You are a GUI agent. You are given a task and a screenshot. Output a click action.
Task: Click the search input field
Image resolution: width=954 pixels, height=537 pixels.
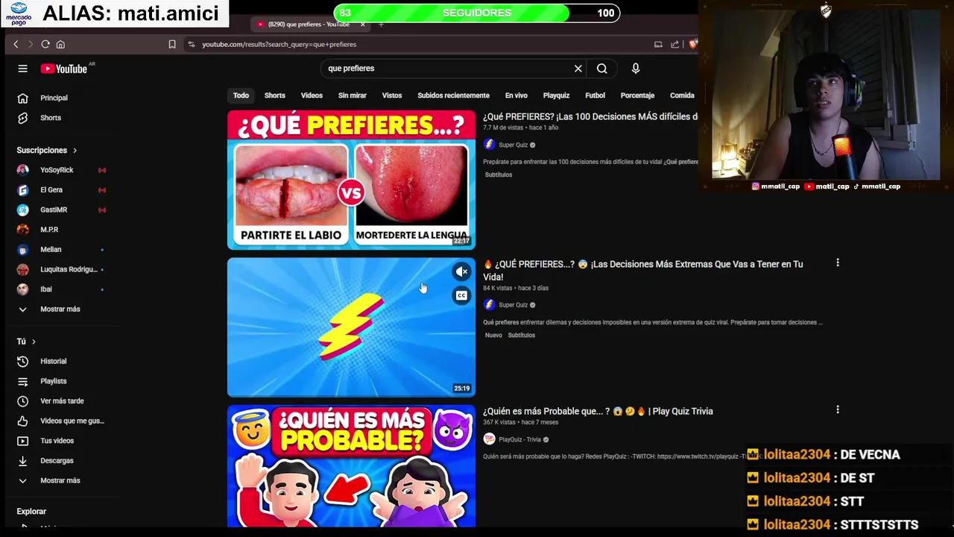pos(447,69)
